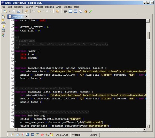This screenshot has height=138, width=155.
Task: Click the horizontal scrollbar left arrow
Action: [x=16, y=129]
